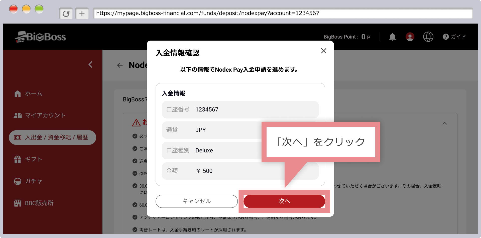Click the 通貨 value JPY

click(x=201, y=130)
